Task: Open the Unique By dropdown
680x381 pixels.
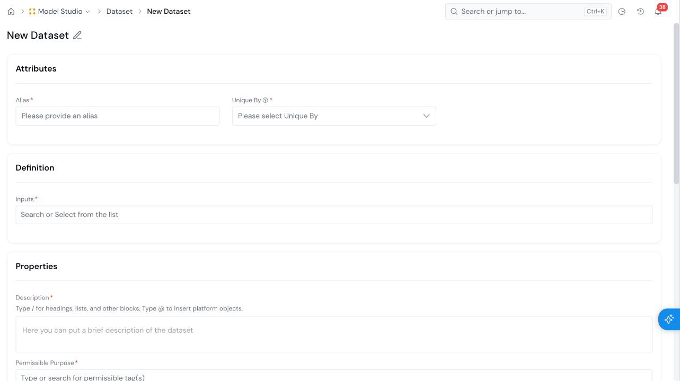Action: (x=334, y=116)
